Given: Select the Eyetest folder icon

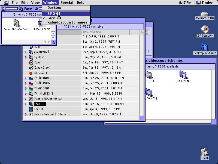Looking at the screenshot, I should pos(31,57).
